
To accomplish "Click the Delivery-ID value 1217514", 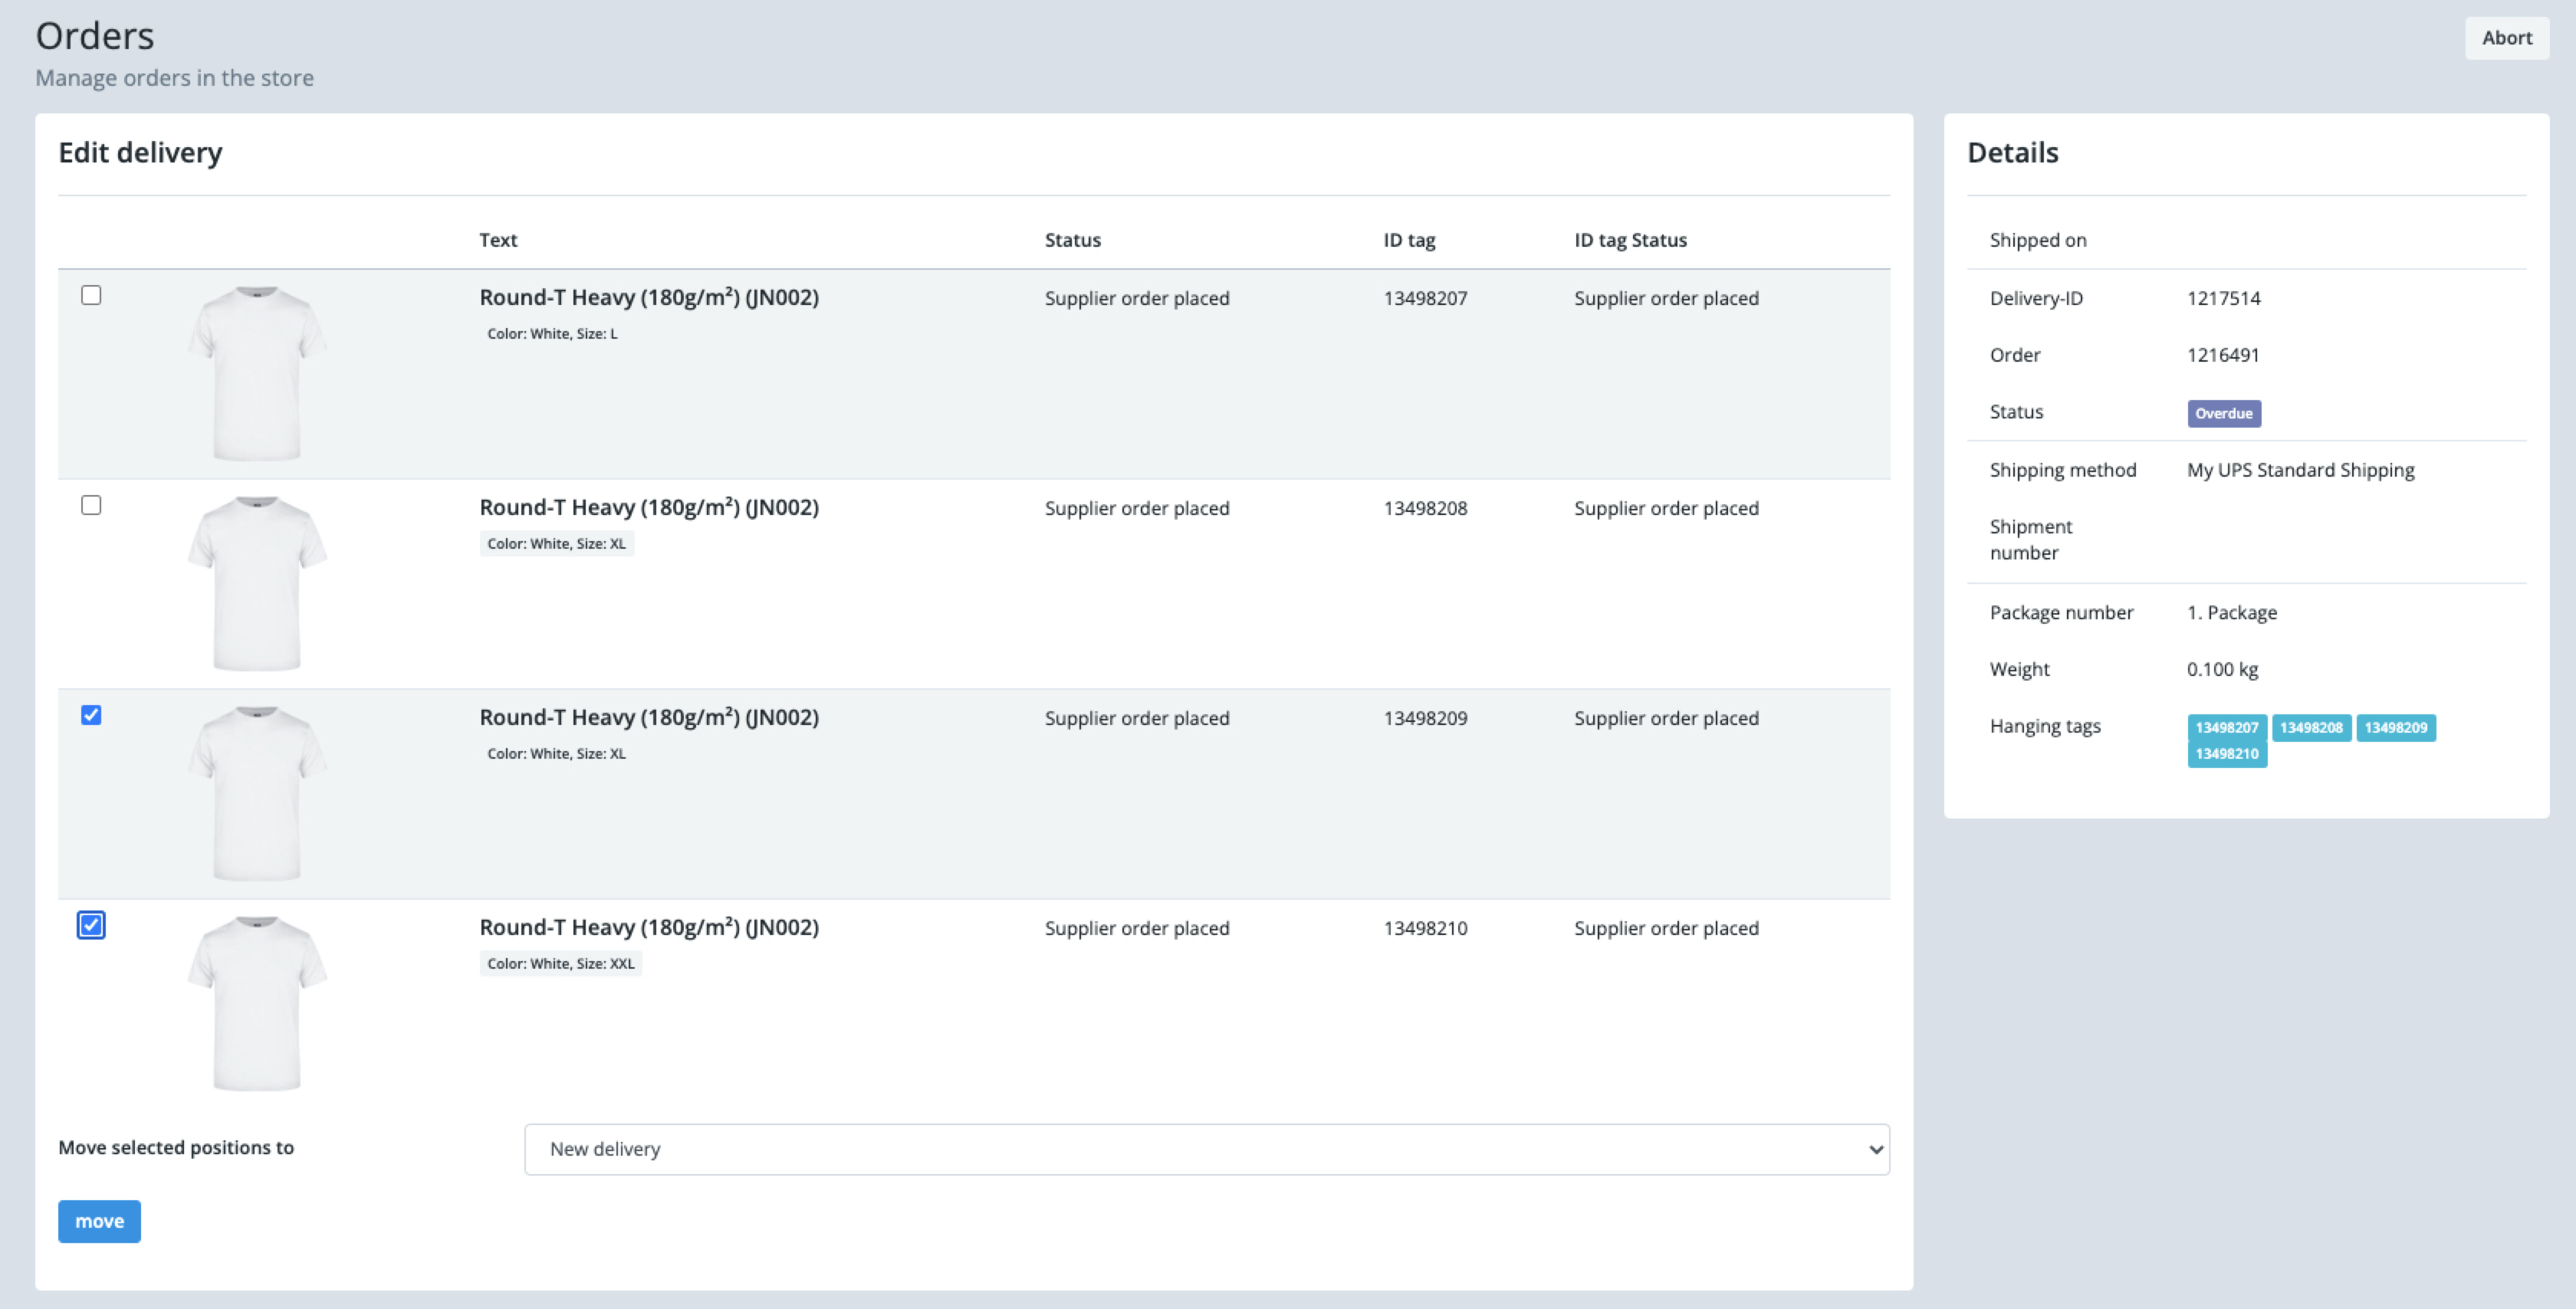I will point(2223,298).
